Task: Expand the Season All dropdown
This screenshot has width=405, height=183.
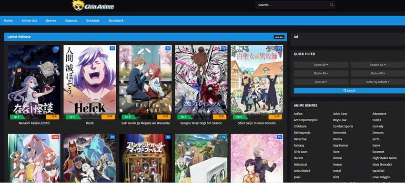Action: [378, 65]
